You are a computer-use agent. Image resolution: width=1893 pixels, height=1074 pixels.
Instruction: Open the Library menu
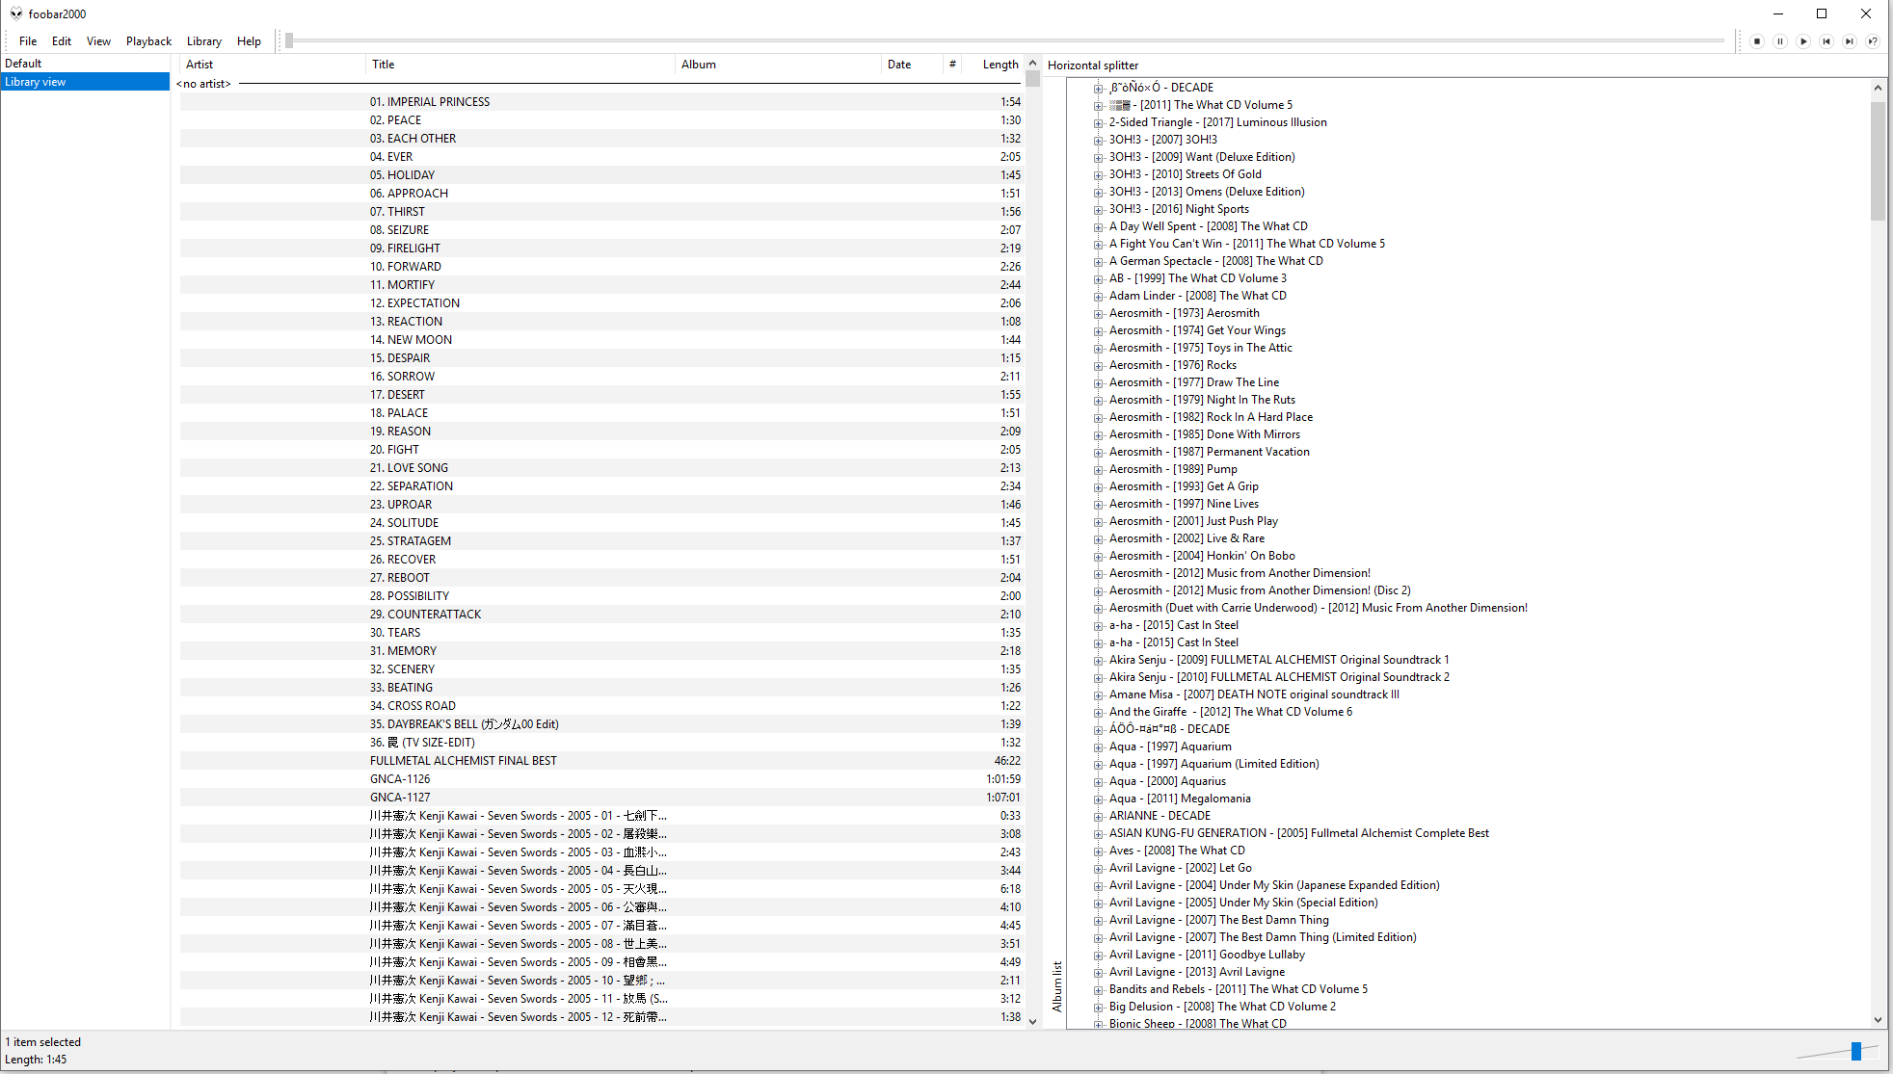204,41
